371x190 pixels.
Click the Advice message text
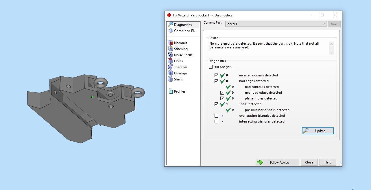pyautogui.click(x=264, y=46)
